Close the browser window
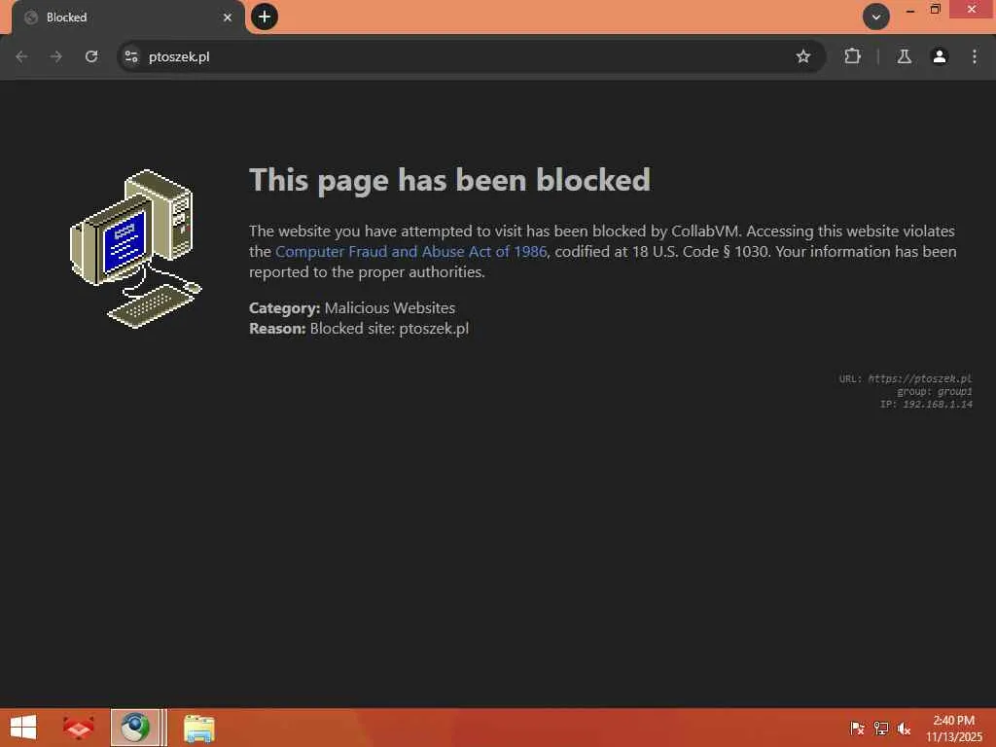Viewport: 996px width, 747px height. [972, 10]
